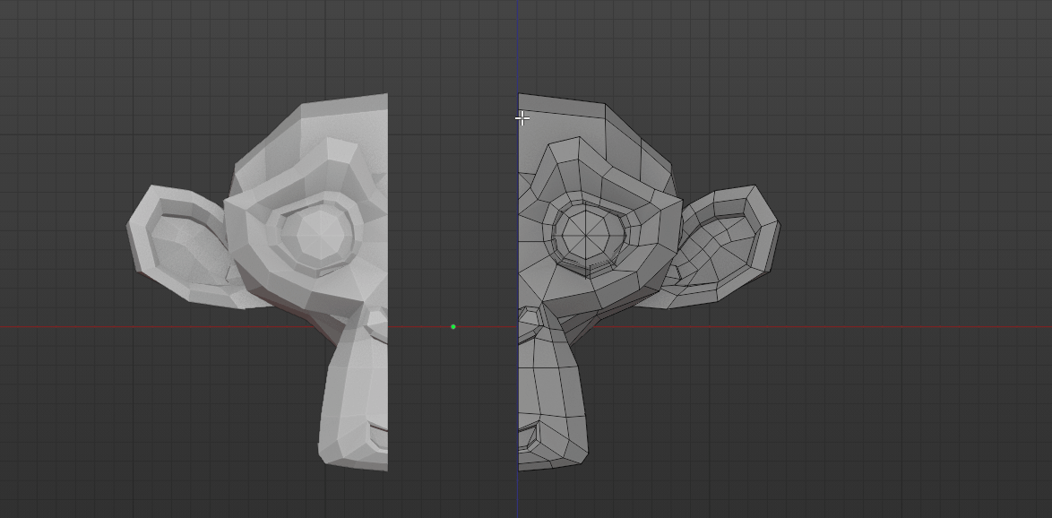This screenshot has width=1052, height=518.
Task: Select the wireframe-overlay monkey half
Action: point(649,281)
